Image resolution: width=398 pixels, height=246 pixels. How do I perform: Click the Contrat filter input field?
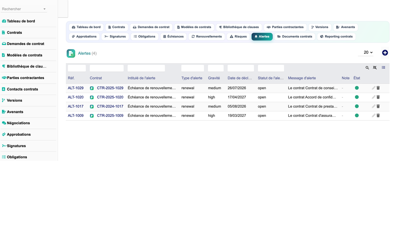tap(107, 68)
